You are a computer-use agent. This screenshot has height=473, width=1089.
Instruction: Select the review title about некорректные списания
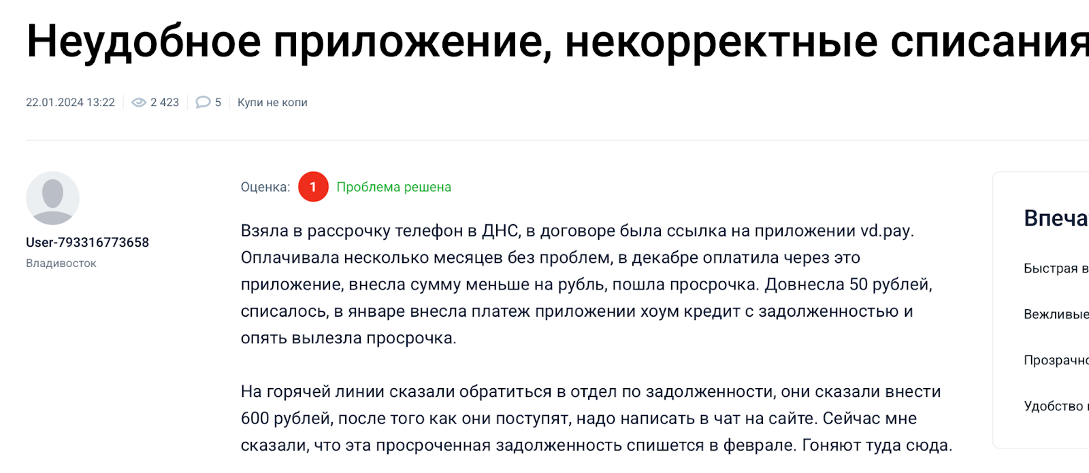click(544, 41)
